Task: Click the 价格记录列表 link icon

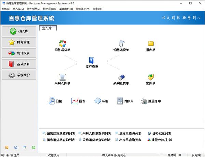Action: coord(150,133)
